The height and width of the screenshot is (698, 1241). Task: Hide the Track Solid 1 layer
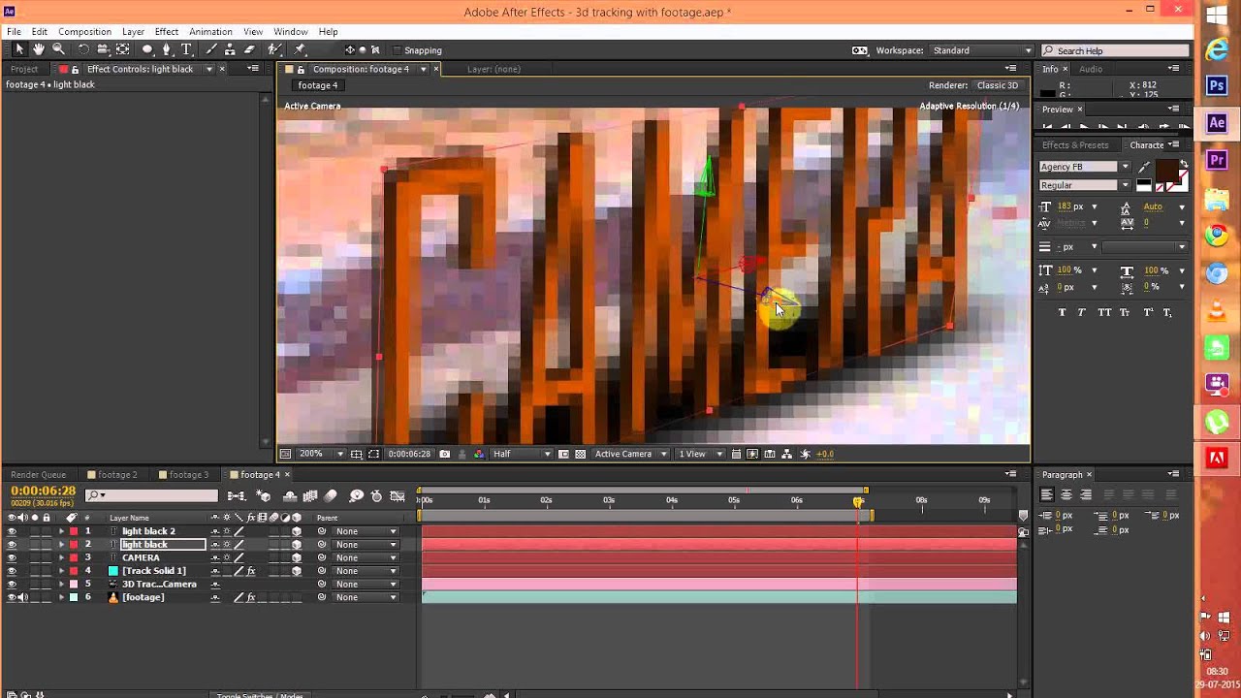[x=12, y=571]
